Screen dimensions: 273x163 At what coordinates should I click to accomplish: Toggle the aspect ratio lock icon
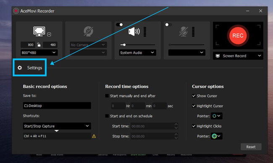click(x=39, y=45)
